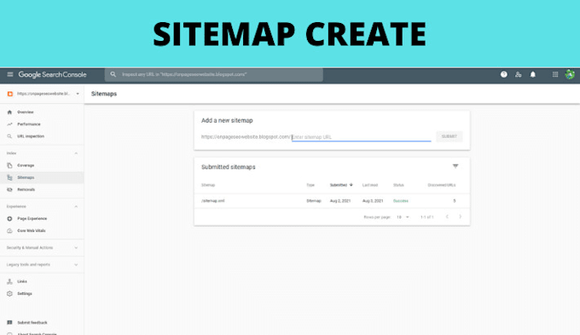Click the Type column header

(x=310, y=185)
